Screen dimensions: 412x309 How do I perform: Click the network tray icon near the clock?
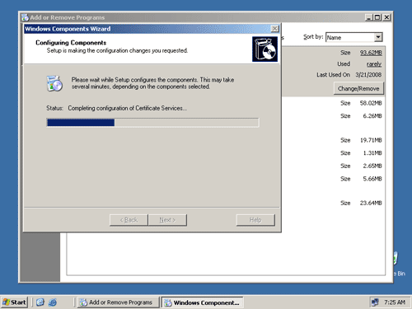click(375, 302)
